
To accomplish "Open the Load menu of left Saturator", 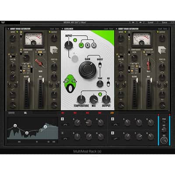I will (x=52, y=29).
